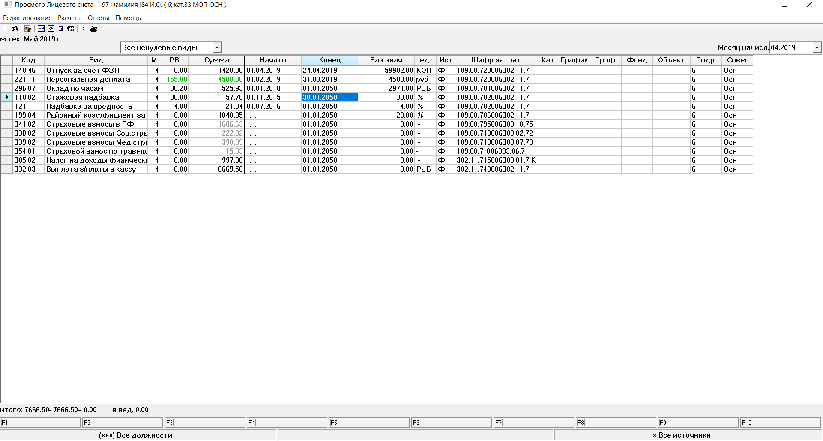Select row 'Персональная доплата'
This screenshot has height=441, width=823.
pyautogui.click(x=377, y=79)
